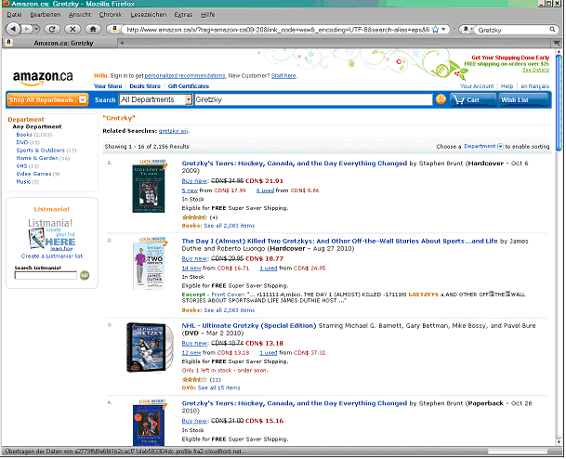Open Gretzky's Tears Hardcover title link

pyautogui.click(x=295, y=164)
